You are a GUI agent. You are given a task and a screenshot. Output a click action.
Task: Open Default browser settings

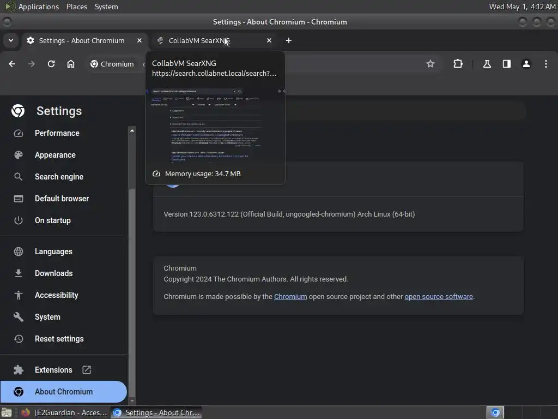tap(62, 199)
